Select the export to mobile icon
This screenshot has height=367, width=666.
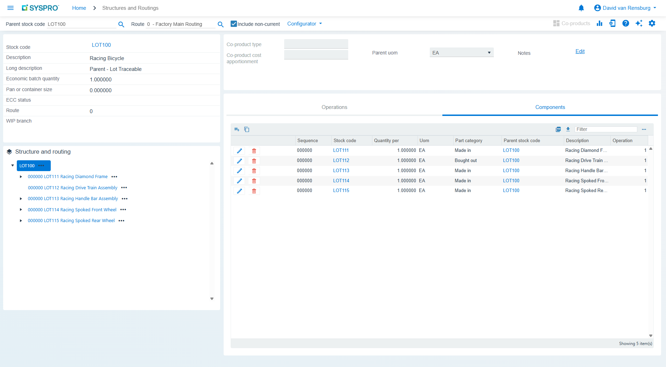click(x=612, y=23)
